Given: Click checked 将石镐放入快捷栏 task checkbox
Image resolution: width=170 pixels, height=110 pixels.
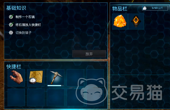Looking at the screenshot, I should 11,24.
